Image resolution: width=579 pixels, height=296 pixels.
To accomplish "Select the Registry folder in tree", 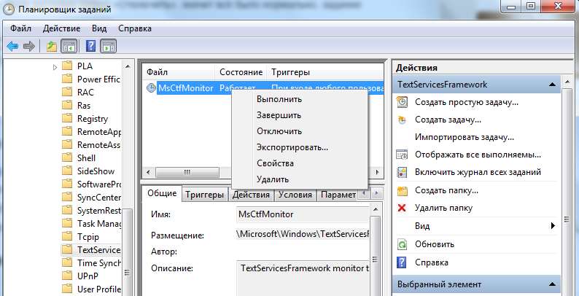I will (x=92, y=119).
